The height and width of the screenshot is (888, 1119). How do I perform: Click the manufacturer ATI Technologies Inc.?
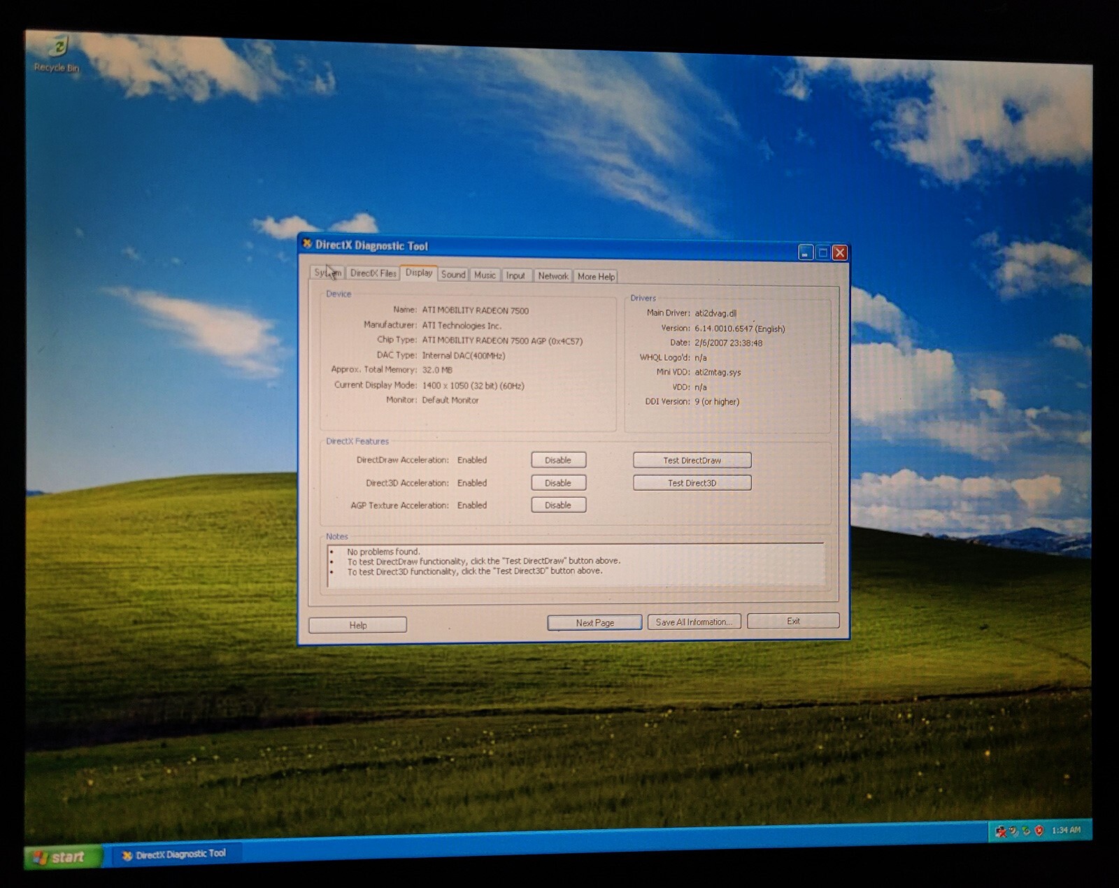(x=462, y=325)
